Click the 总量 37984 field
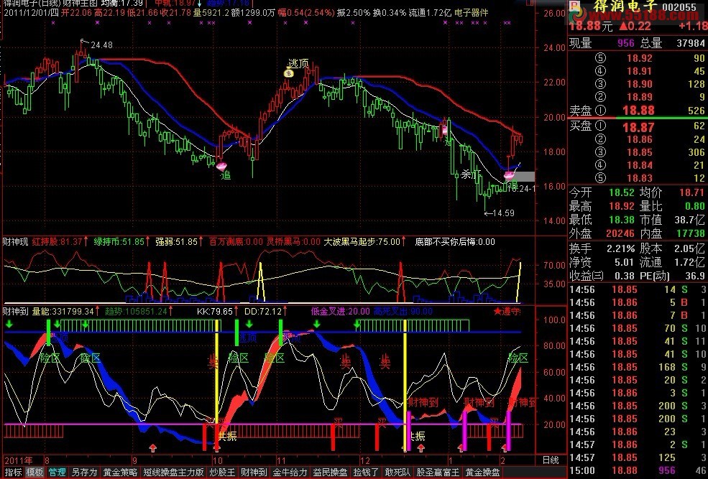The width and height of the screenshot is (708, 479). 673,43
